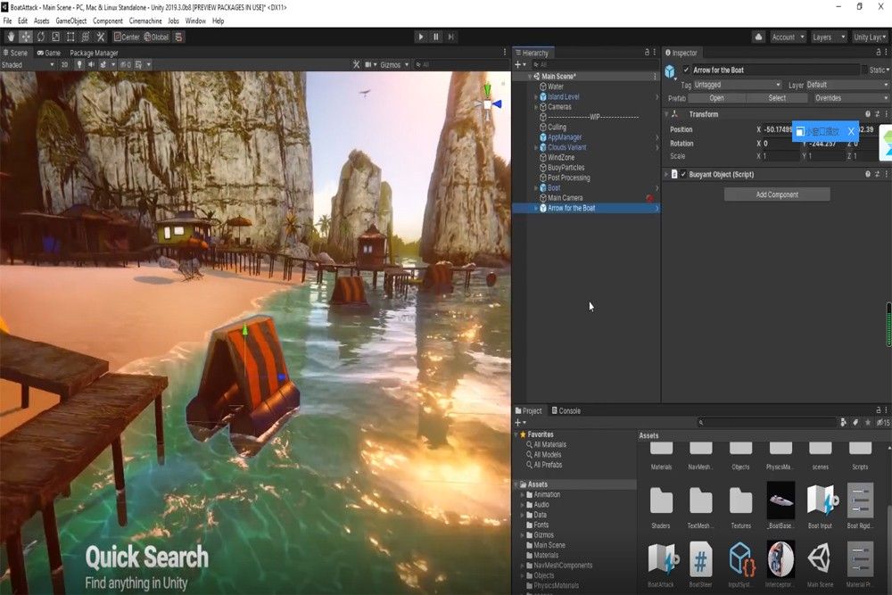Screen dimensions: 892x595
Task: Switch to the Scene tab
Action: [x=15, y=53]
